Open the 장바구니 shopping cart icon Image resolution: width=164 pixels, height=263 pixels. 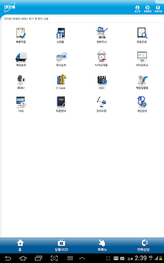pos(102,32)
